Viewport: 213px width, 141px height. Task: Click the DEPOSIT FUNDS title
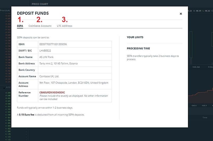point(33,13)
